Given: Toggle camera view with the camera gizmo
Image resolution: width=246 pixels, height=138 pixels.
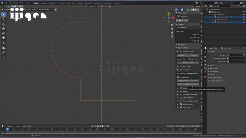Looking at the screenshot, I should click(x=172, y=33).
